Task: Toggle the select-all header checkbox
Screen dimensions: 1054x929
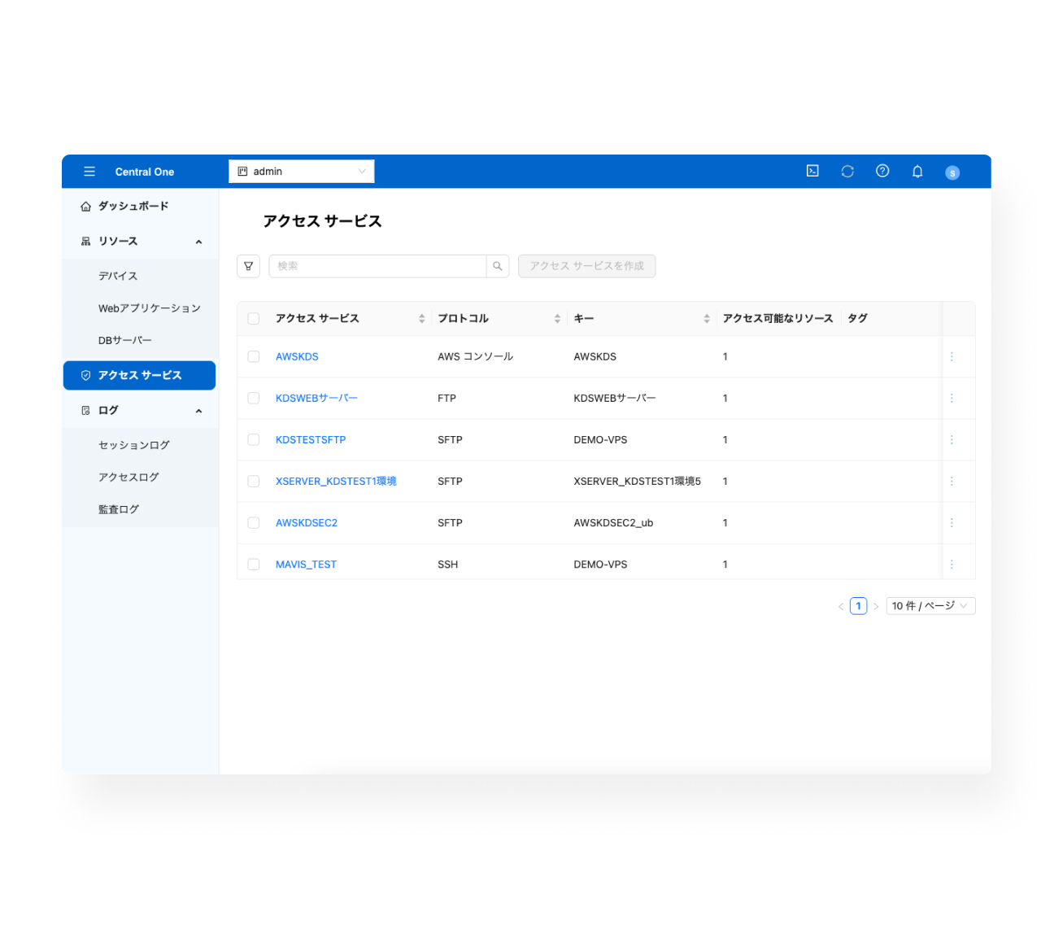Action: pyautogui.click(x=254, y=318)
